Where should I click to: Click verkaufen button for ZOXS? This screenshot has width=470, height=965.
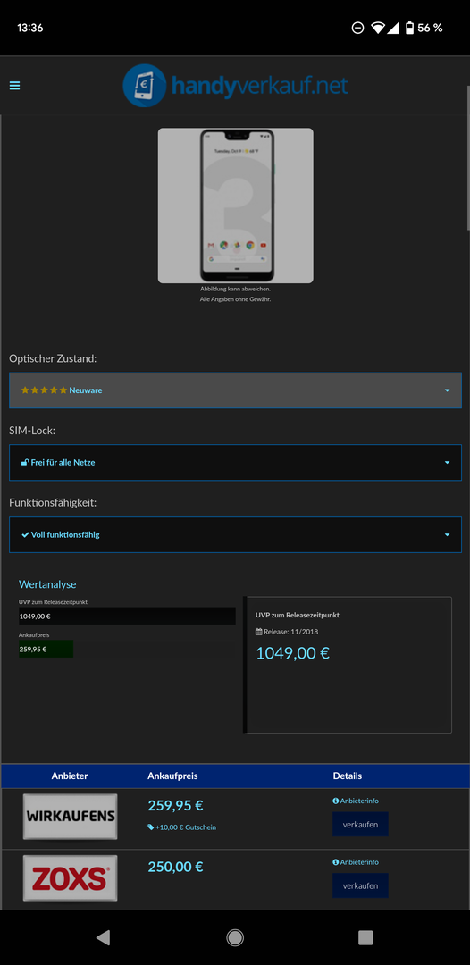pyautogui.click(x=360, y=885)
